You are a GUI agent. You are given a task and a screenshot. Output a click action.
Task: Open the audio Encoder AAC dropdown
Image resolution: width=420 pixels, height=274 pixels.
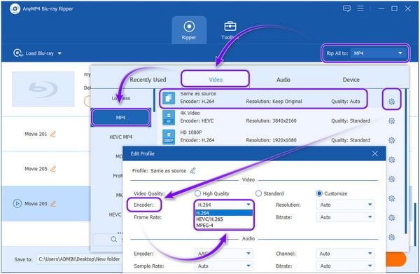[x=224, y=254]
